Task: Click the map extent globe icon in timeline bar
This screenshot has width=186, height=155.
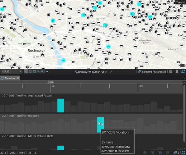Action: pyautogui.click(x=167, y=153)
